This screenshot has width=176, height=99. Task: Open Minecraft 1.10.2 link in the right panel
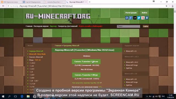pyautogui.click(x=132, y=62)
